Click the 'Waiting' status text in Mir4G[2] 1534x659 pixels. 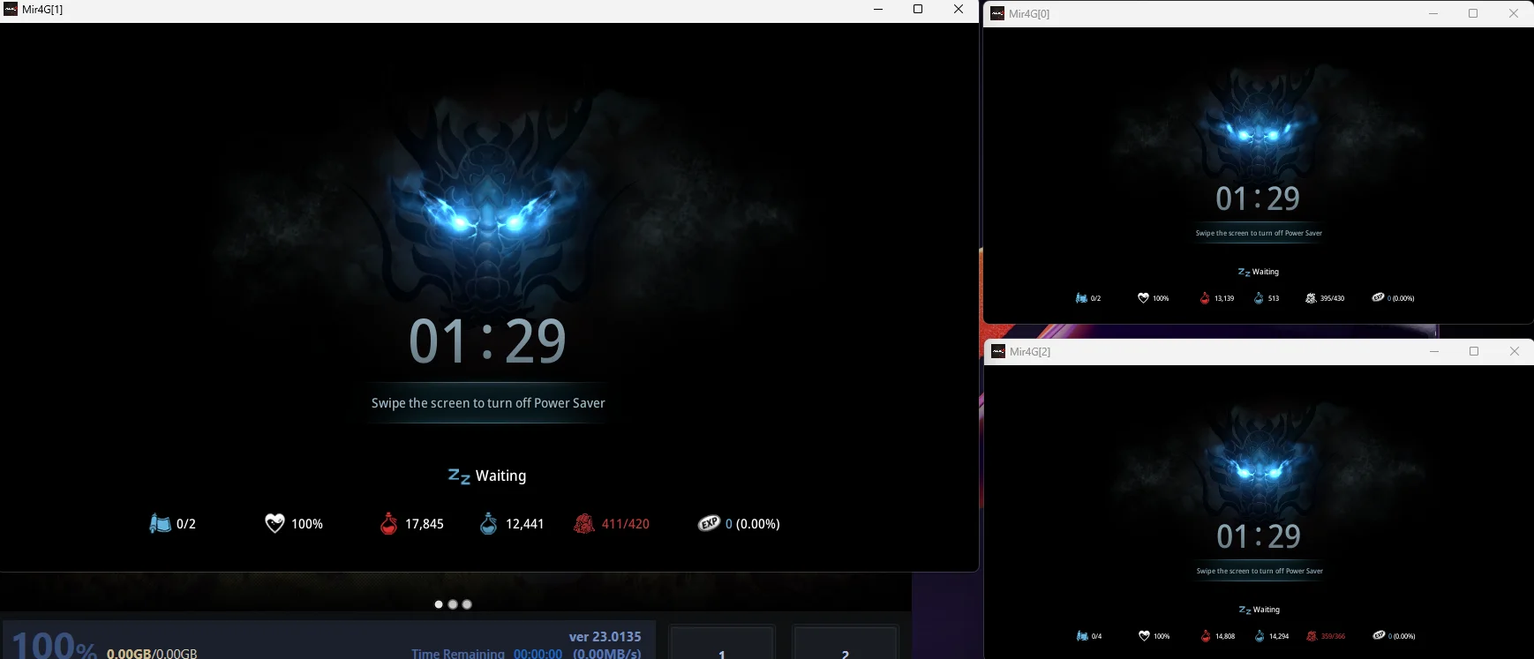tap(1267, 610)
